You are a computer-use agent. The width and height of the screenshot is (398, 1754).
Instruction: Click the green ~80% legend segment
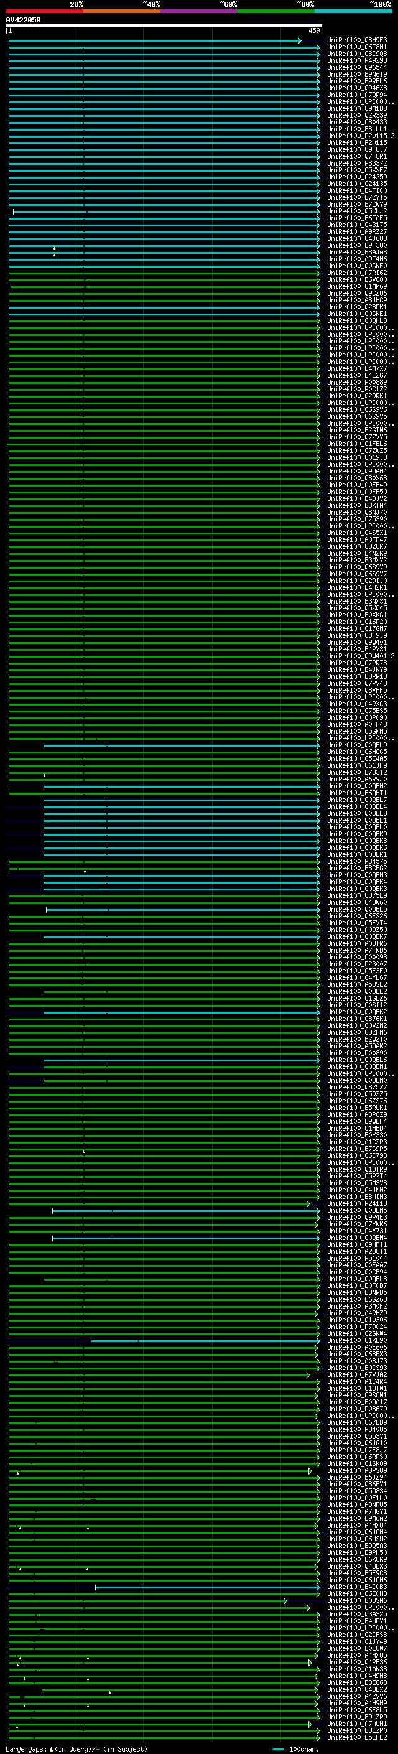(x=276, y=11)
